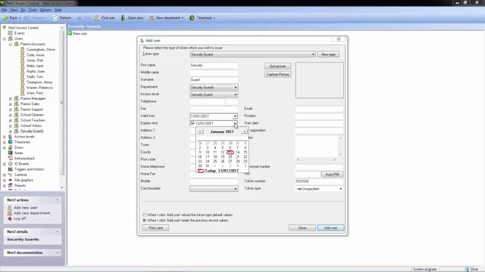The height and width of the screenshot is (272, 485).
Task: Open the Card template dropdown
Action: pyautogui.click(x=235, y=189)
